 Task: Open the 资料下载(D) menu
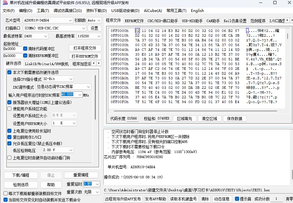(x=96, y=11)
